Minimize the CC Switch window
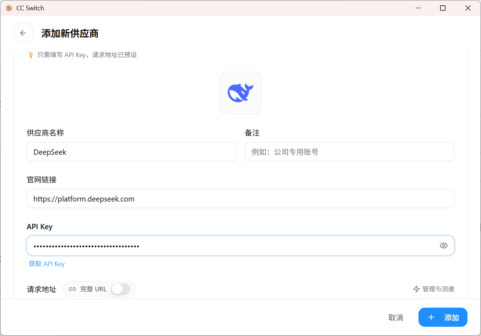Viewport: 481px width, 336px height. 418,8
